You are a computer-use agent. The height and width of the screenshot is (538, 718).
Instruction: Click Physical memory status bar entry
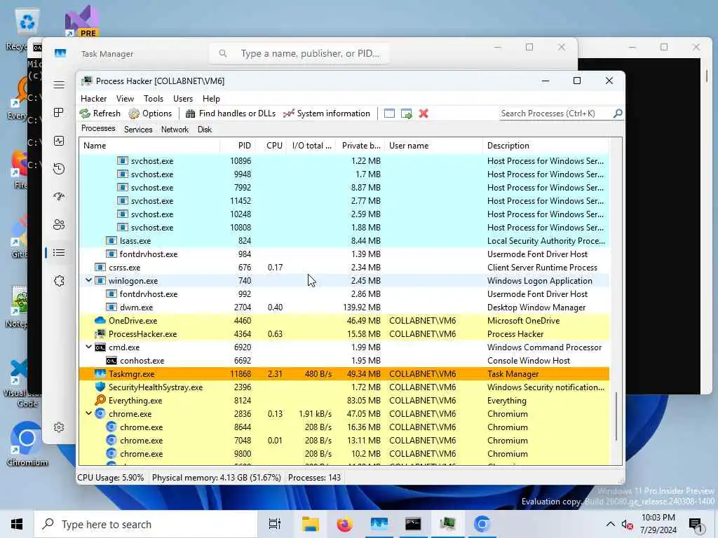click(x=216, y=478)
